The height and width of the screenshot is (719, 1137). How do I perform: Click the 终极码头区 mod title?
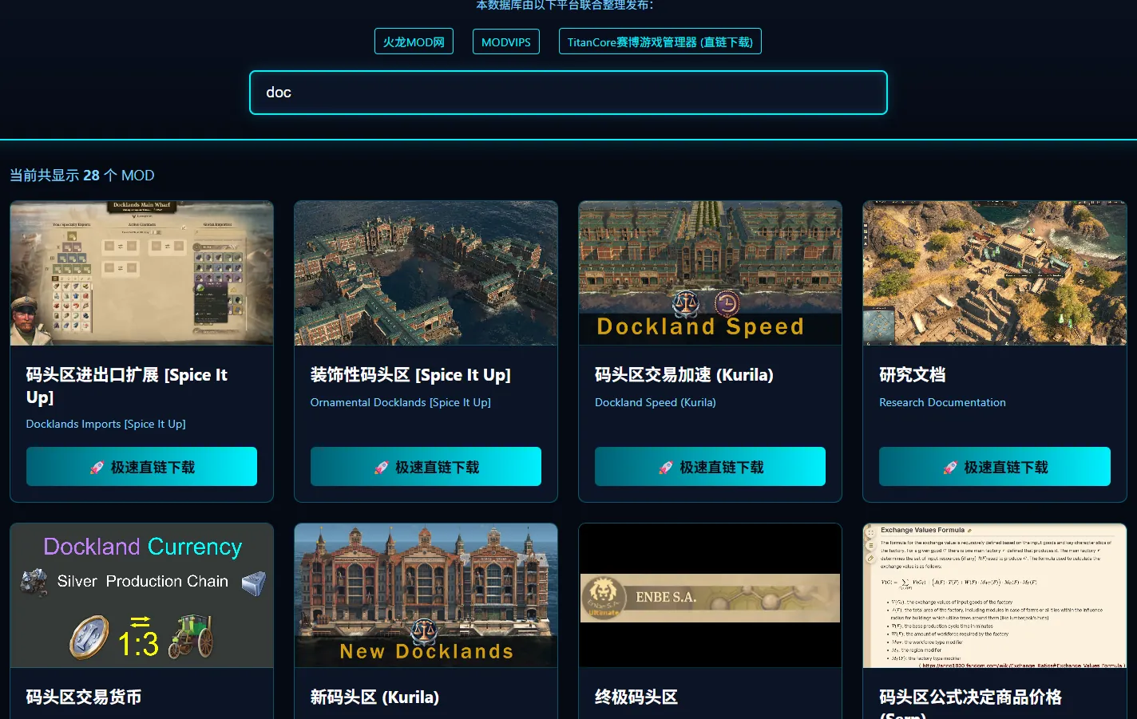636,697
